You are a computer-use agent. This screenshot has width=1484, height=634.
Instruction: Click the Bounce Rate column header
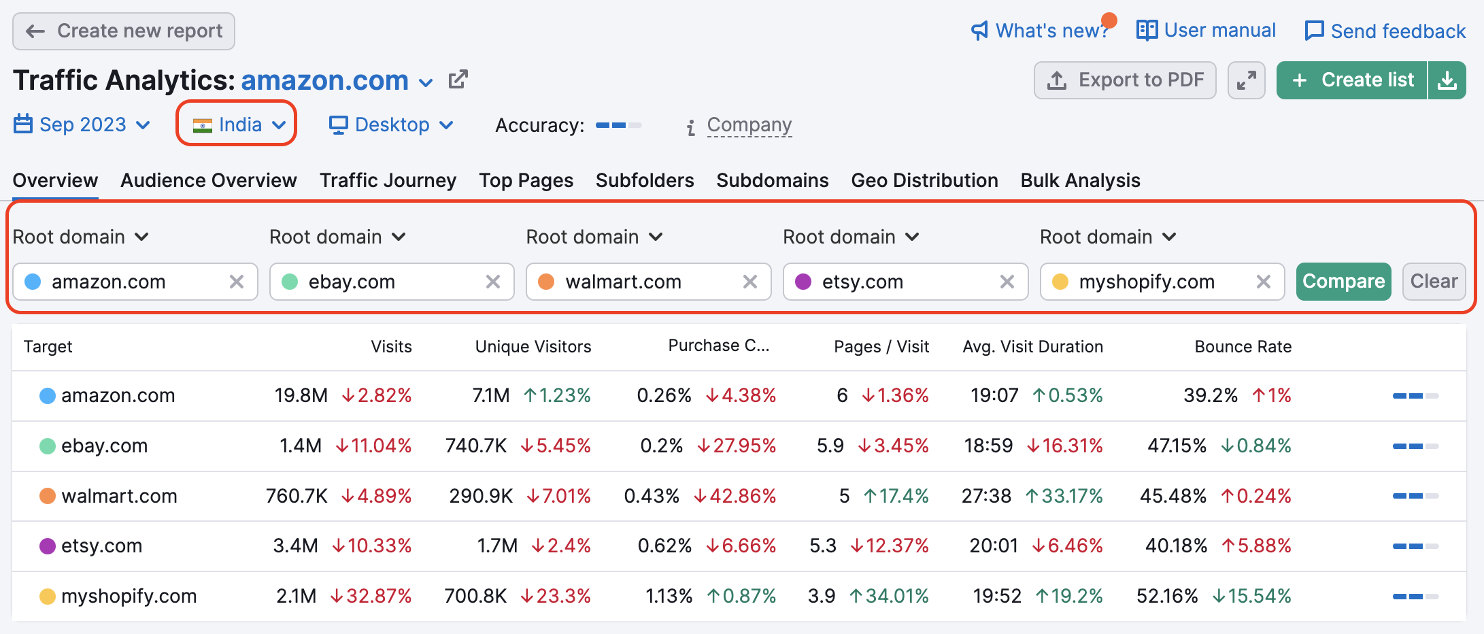(x=1243, y=347)
